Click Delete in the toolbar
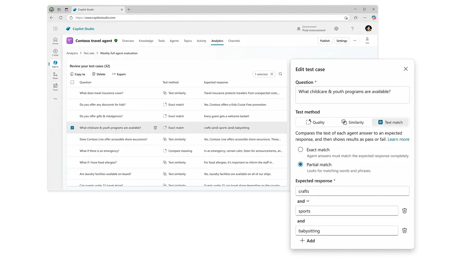 click(99, 74)
